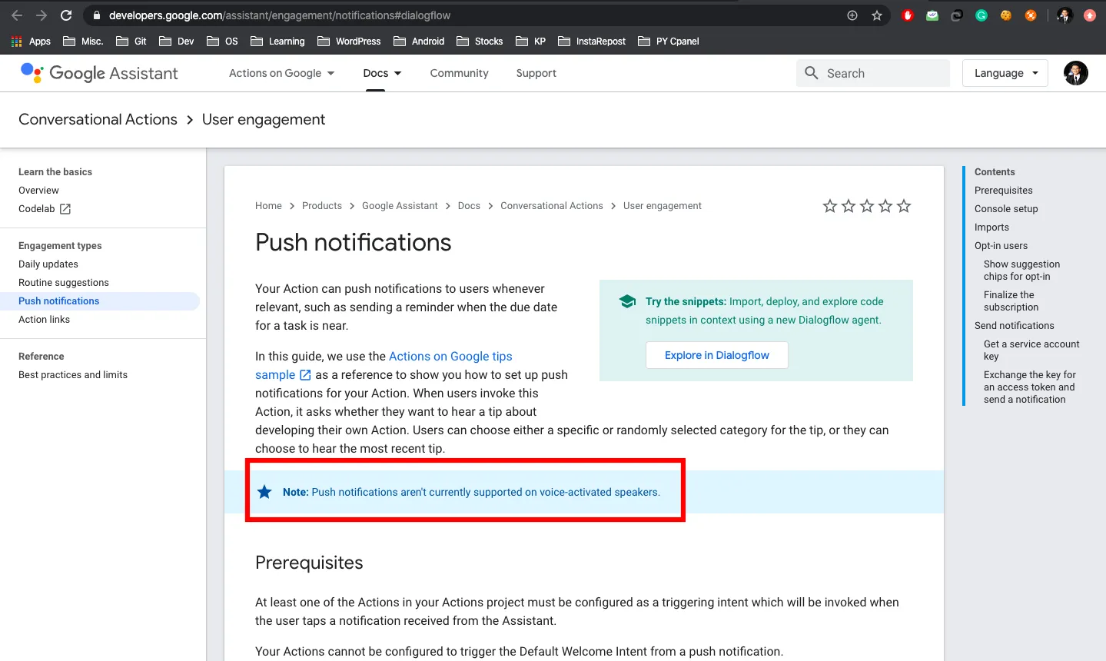1106x661 pixels.
Task: Open the InstaRepost bookmarks folder
Action: click(592, 42)
